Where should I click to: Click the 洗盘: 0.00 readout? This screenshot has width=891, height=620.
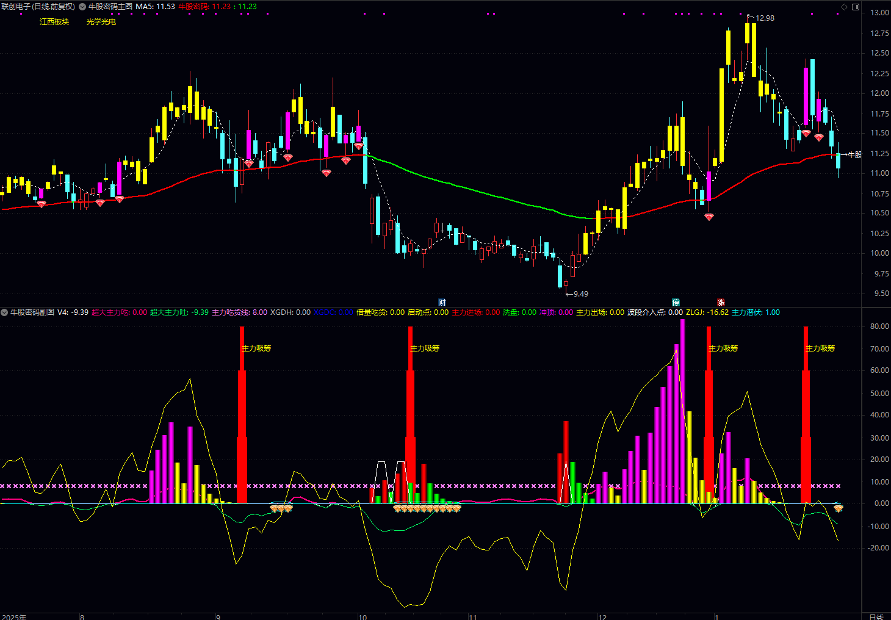coord(519,312)
